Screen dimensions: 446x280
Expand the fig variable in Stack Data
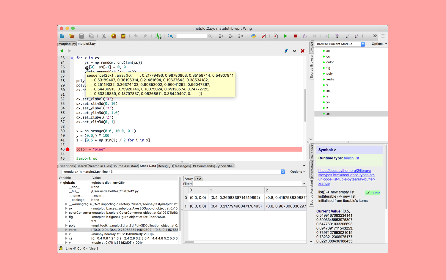pyautogui.click(x=66, y=217)
